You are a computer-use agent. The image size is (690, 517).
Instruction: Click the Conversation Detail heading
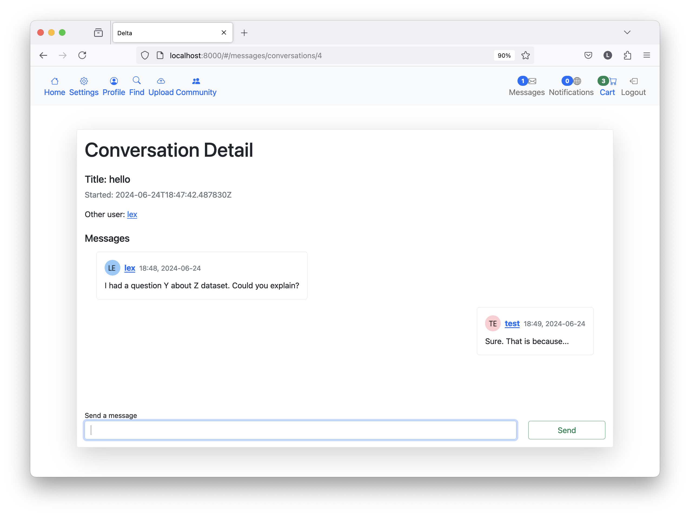coord(169,150)
